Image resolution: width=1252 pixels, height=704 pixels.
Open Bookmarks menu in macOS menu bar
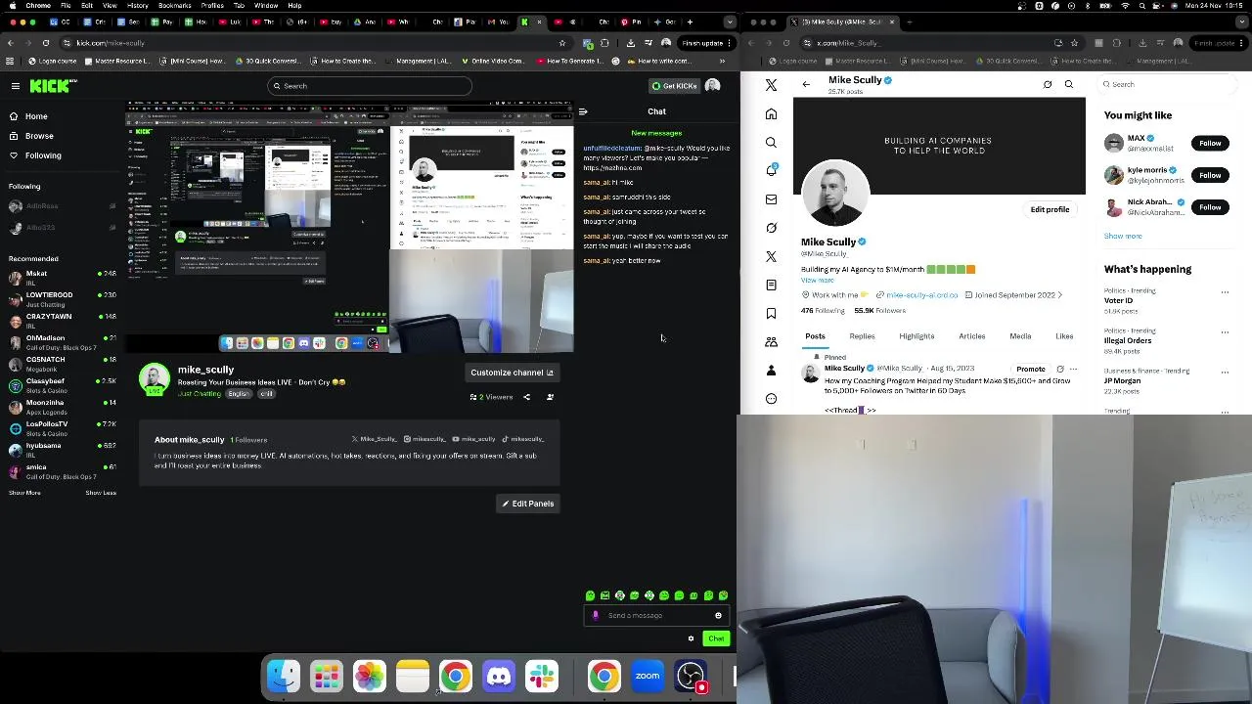point(174,6)
